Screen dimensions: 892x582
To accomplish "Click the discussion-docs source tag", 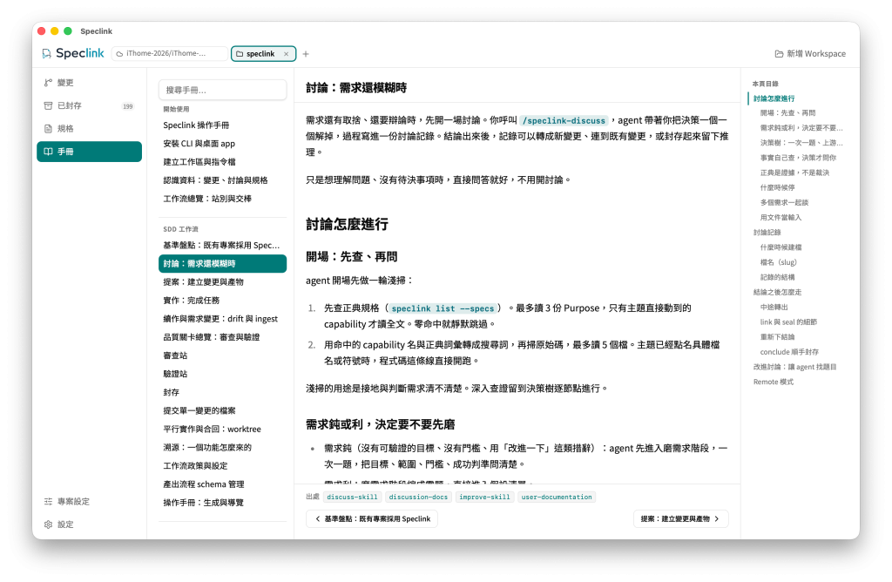I will coord(419,497).
